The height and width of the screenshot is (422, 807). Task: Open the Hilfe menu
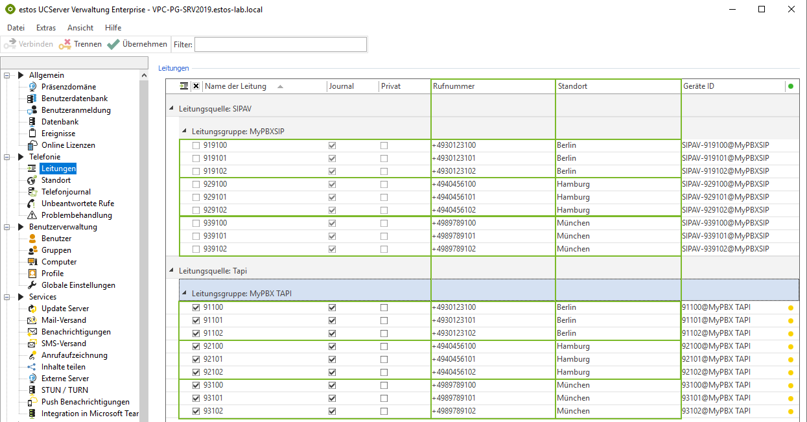tap(113, 28)
